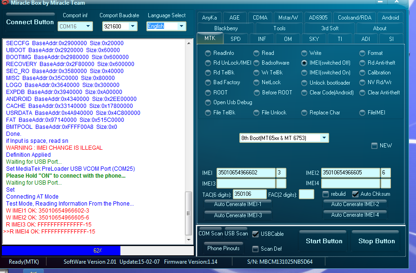The width and height of the screenshot is (416, 273).
Task: Switch to the AnyKa tab
Action: [x=209, y=18]
